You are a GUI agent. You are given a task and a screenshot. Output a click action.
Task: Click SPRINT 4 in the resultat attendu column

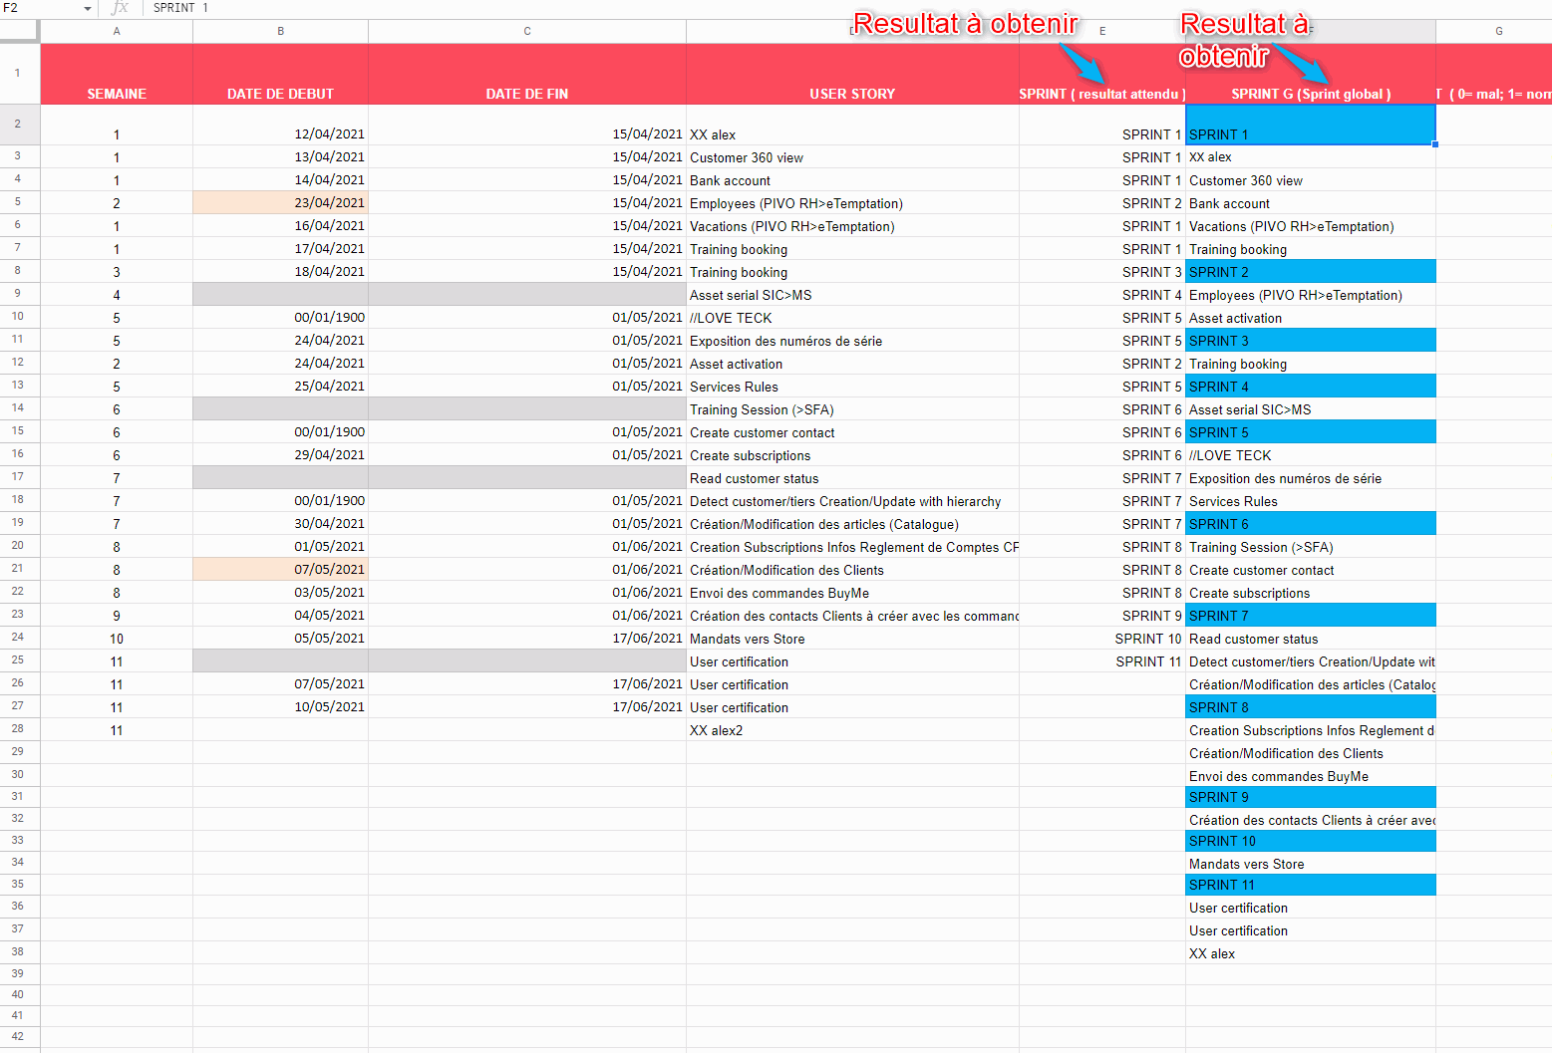[x=1102, y=294]
